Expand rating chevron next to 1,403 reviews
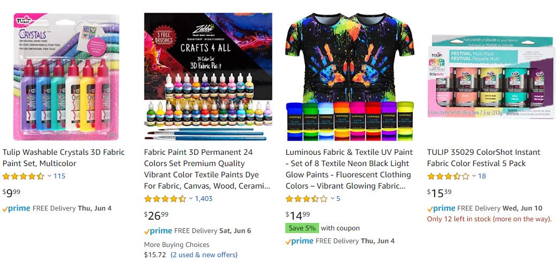The image size is (560, 262). [x=191, y=198]
